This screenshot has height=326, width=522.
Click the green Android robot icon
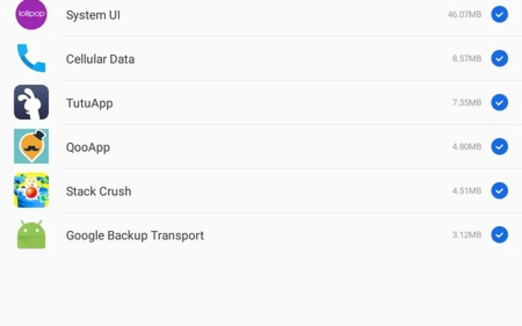pyautogui.click(x=31, y=234)
